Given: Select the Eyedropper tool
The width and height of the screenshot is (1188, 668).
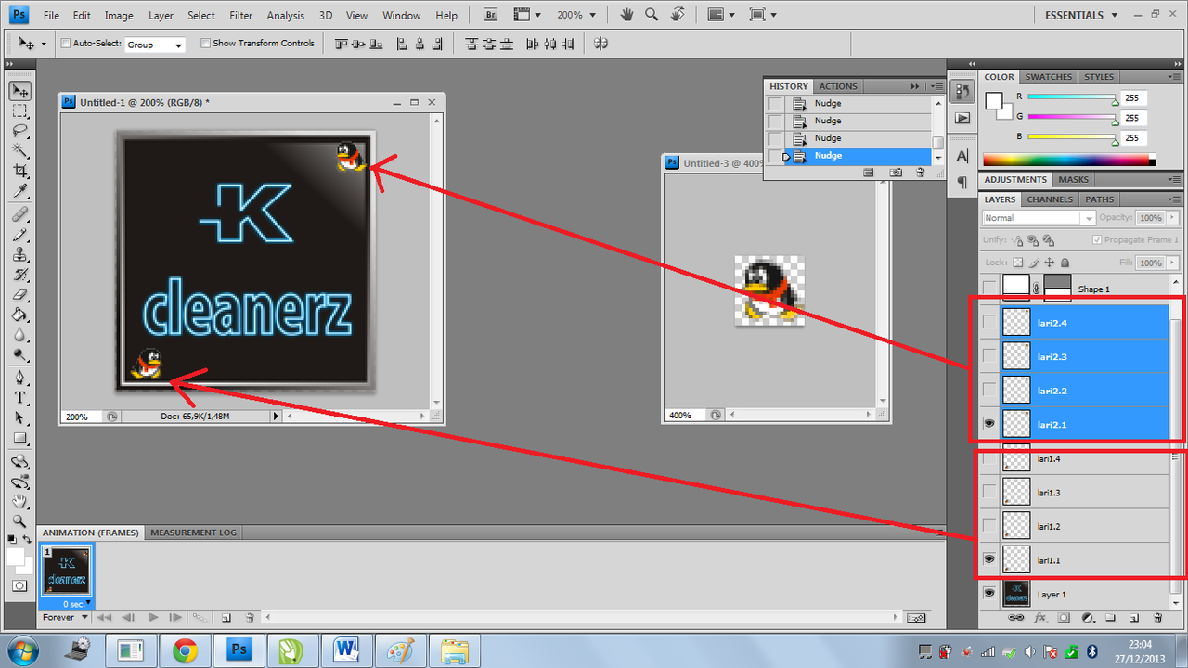Looking at the screenshot, I should pos(20,191).
